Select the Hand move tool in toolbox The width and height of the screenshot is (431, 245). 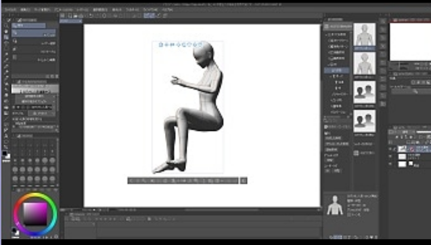pos(6,31)
